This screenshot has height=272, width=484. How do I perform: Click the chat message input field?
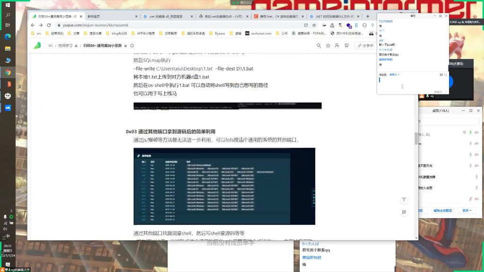412,83
